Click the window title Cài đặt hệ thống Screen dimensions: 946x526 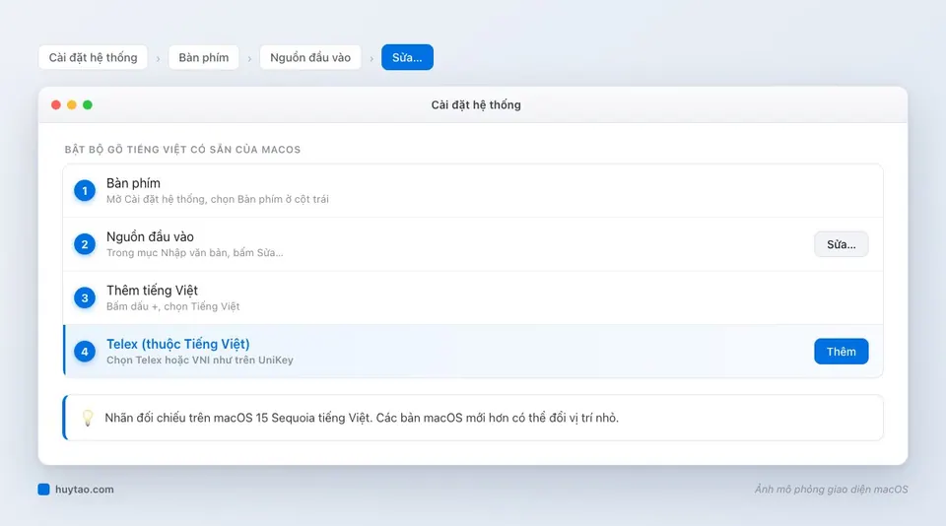click(476, 105)
